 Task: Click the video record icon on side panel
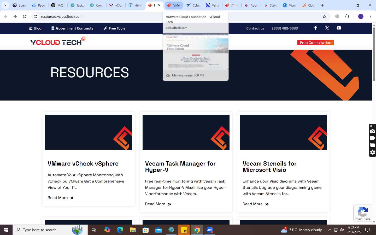tap(373, 138)
